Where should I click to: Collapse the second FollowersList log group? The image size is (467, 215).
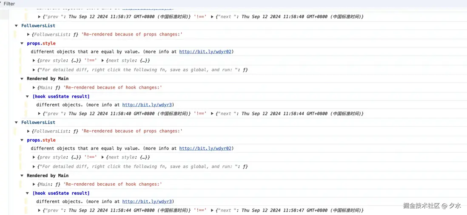point(17,123)
